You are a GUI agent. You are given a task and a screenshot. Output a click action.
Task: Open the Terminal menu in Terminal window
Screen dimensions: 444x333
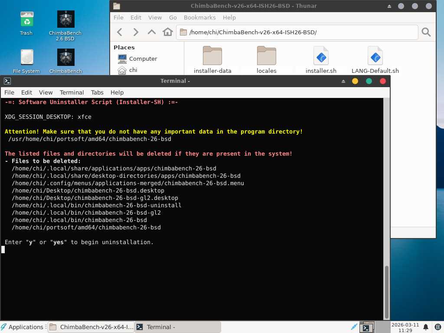point(72,93)
